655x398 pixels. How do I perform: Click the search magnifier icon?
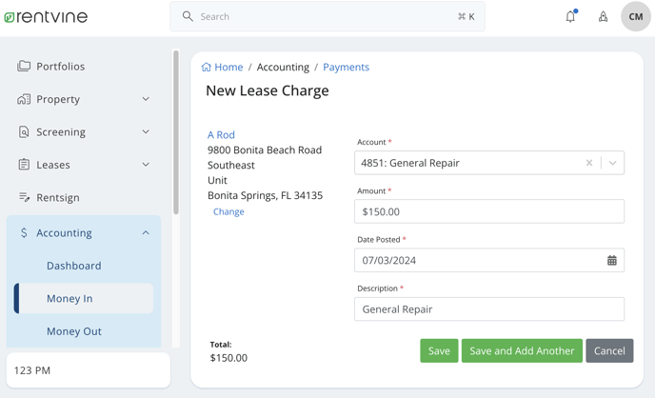click(188, 16)
